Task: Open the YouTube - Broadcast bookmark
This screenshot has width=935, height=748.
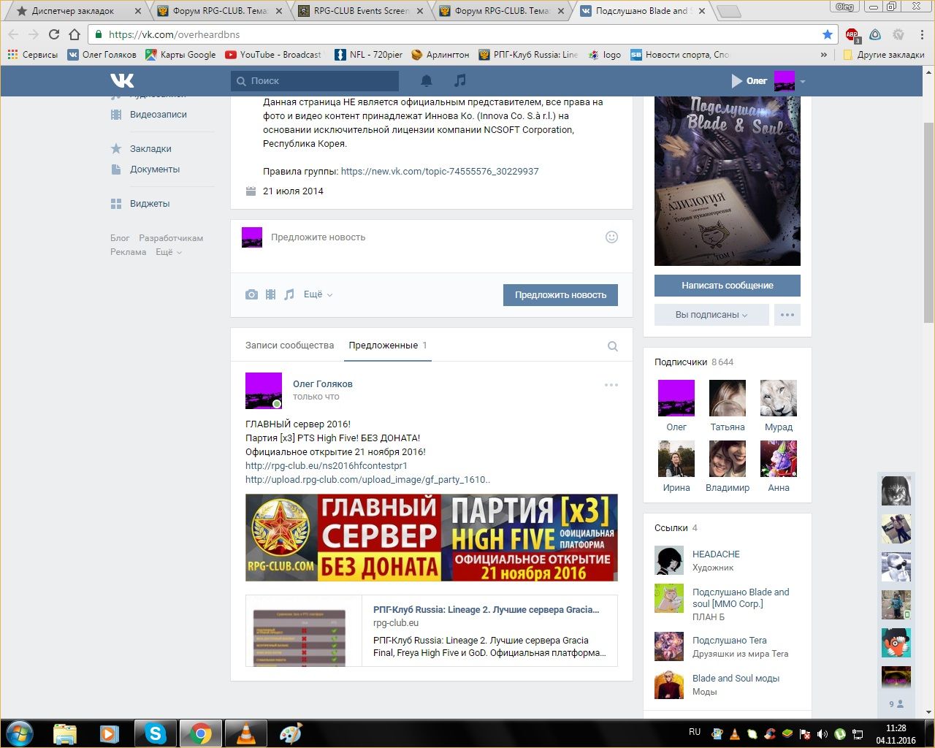Action: click(273, 55)
